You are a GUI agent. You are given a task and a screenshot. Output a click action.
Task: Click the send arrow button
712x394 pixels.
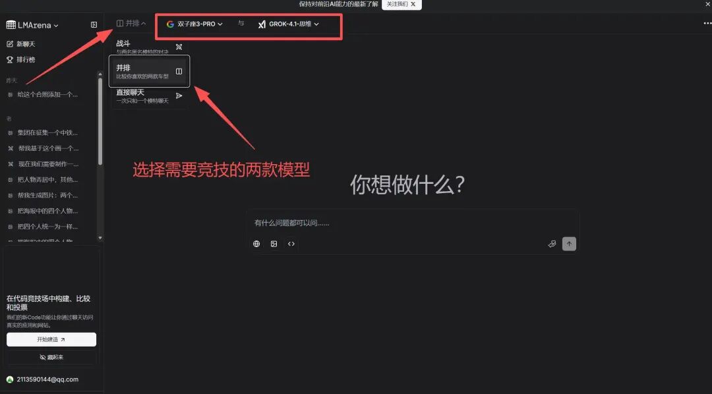click(569, 244)
